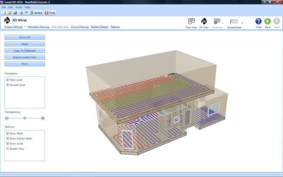Open the Project Settings link
Image resolution: width=283 pixels, height=177 pixels.
(14, 27)
